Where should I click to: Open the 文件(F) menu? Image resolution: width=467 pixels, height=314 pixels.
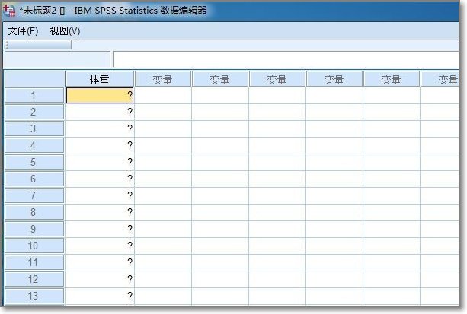(23, 31)
